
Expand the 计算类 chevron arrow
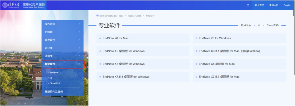coord(79,56)
